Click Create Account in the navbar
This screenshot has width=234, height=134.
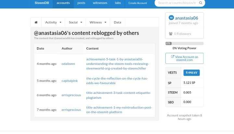tap(137, 3)
